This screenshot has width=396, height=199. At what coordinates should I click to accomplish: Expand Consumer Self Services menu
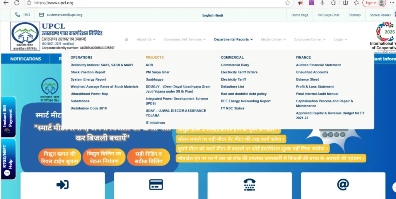click(x=185, y=39)
